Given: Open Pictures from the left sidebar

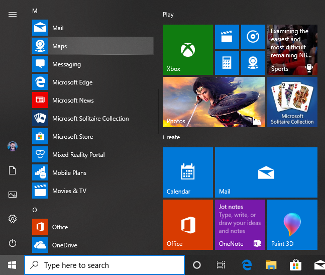Looking at the screenshot, I should click(13, 195).
